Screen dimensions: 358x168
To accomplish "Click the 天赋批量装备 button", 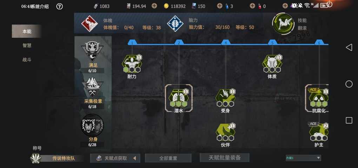I will coord(224,157).
